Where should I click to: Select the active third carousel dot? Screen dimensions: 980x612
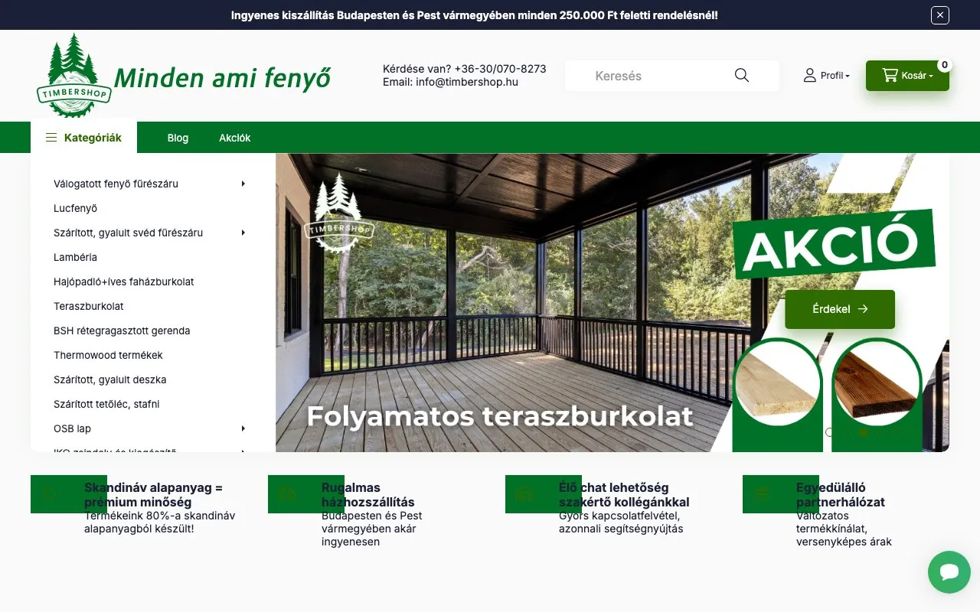[x=864, y=432]
